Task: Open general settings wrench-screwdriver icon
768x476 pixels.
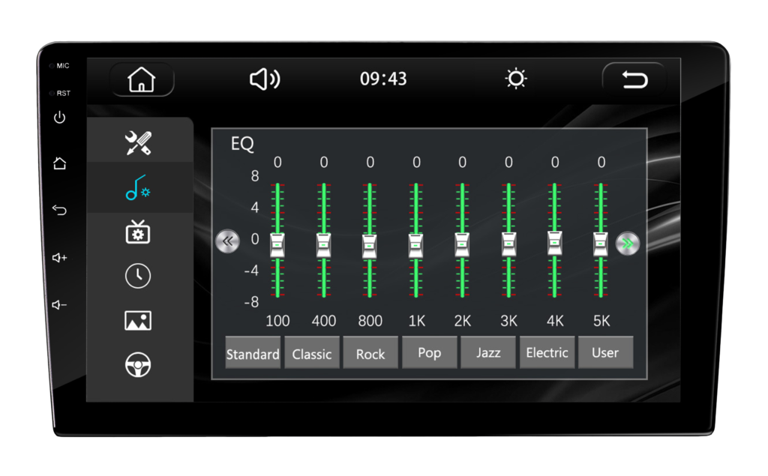Action: [138, 143]
